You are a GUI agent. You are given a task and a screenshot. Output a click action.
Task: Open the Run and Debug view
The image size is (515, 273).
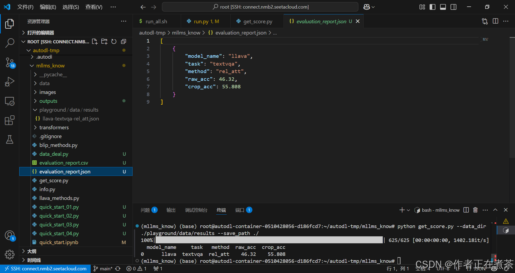(x=10, y=82)
